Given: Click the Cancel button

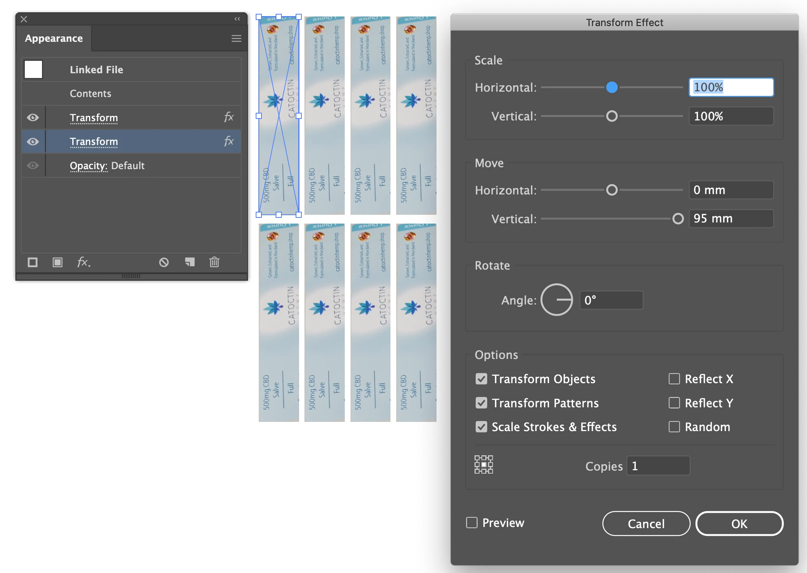Looking at the screenshot, I should tap(646, 524).
